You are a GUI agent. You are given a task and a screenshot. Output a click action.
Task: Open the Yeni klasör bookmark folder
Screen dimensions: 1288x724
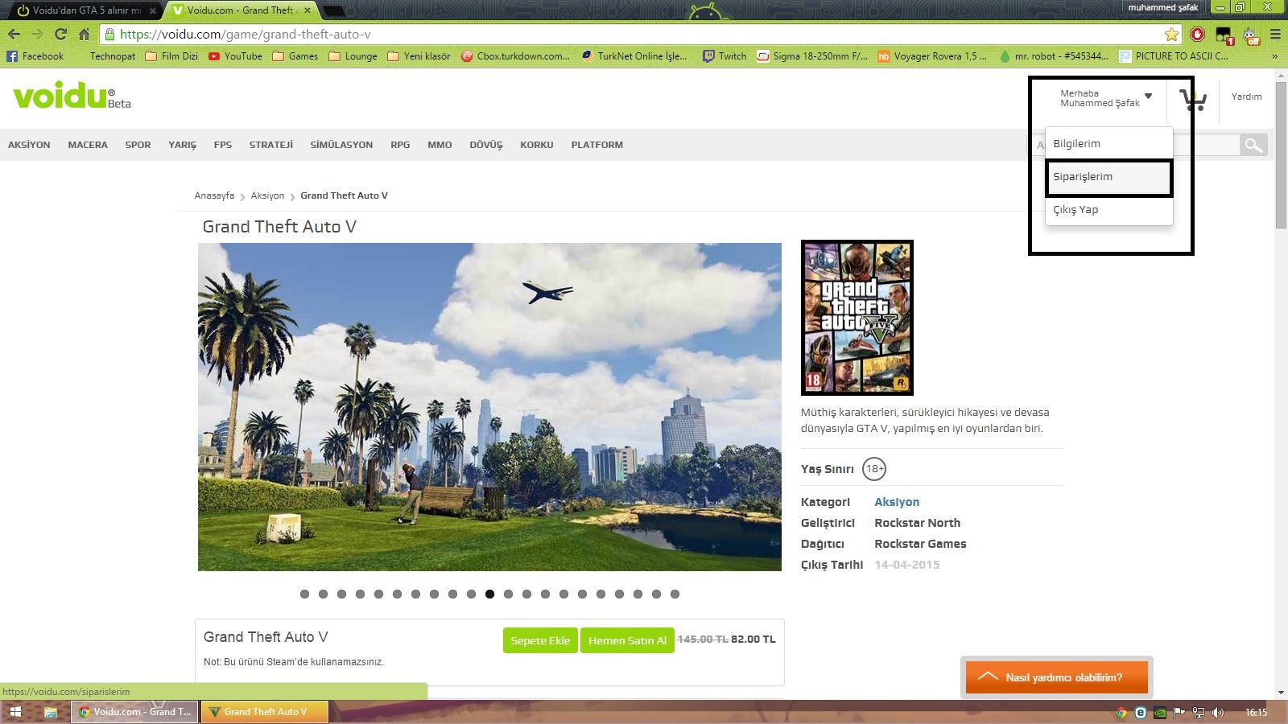(419, 56)
